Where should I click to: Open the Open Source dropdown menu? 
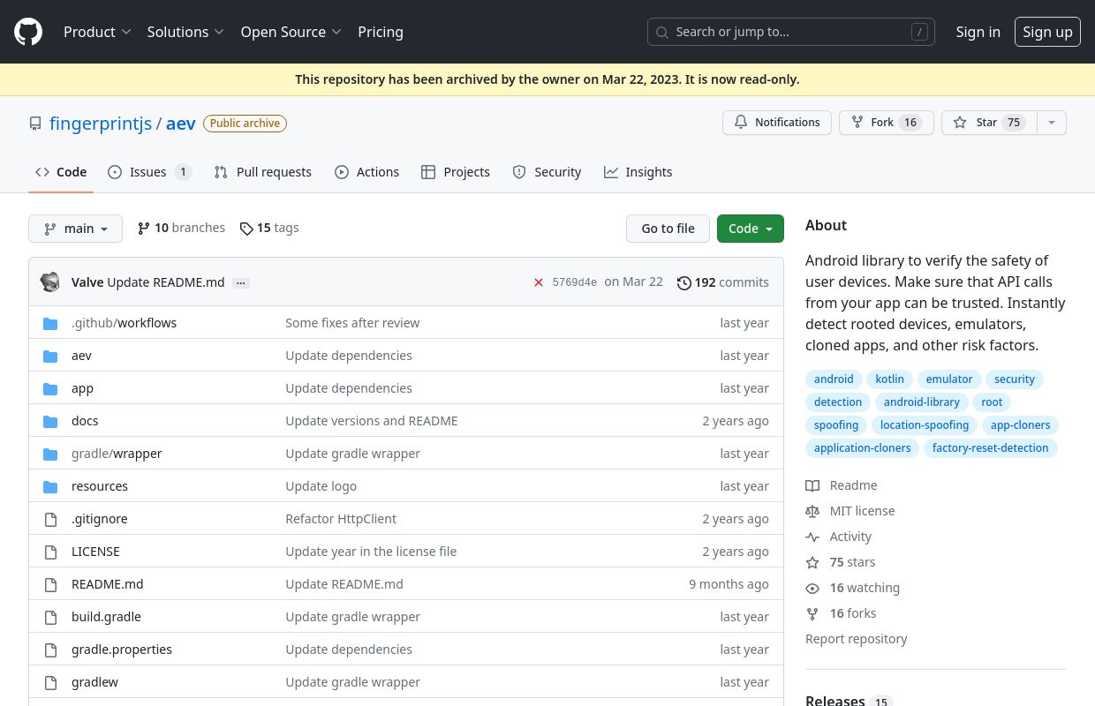click(x=291, y=32)
